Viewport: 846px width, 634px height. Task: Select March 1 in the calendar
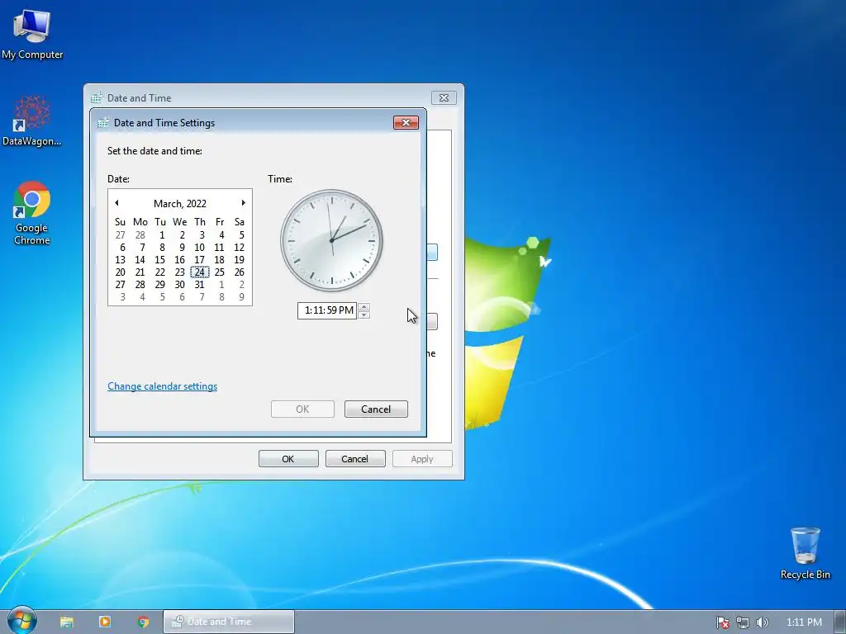[160, 234]
